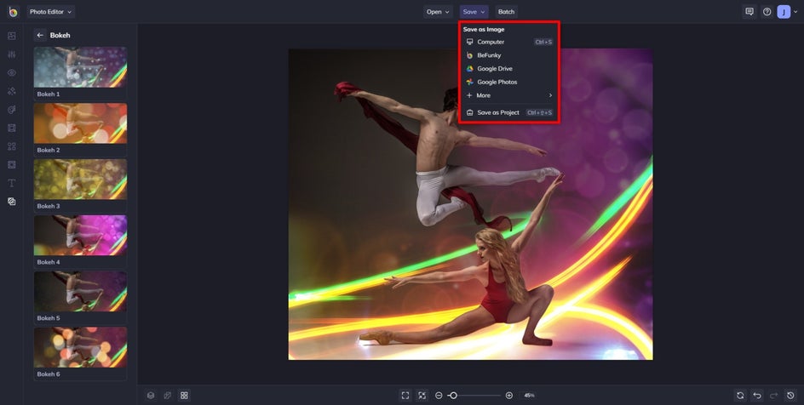
Task: Open the feedback chat icon
Action: pyautogui.click(x=749, y=12)
